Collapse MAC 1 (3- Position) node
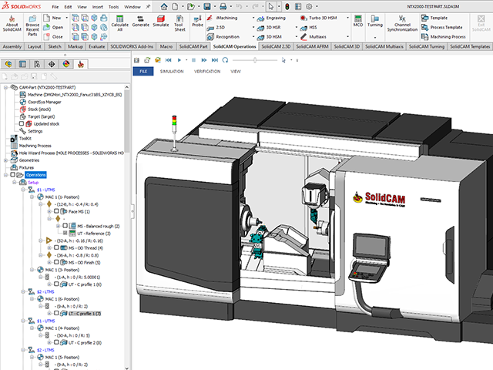493x370 pixels. point(32,270)
